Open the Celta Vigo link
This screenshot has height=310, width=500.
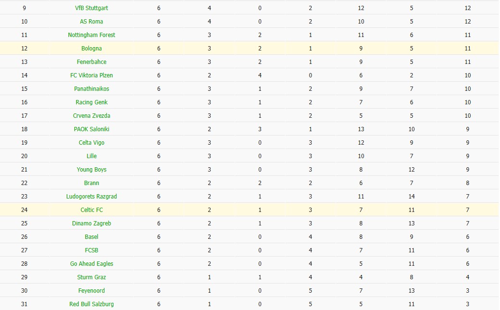coord(91,143)
